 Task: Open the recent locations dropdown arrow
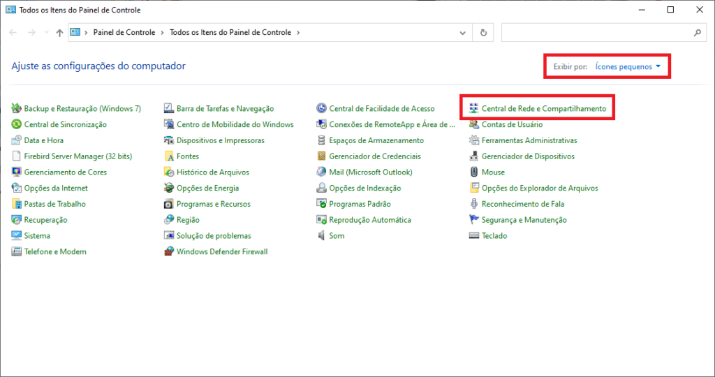click(47, 33)
